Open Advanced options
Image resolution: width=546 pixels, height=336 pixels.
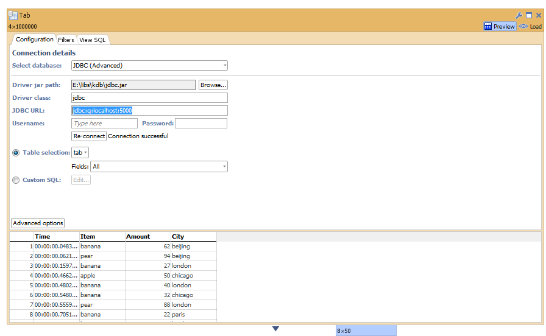(38, 223)
